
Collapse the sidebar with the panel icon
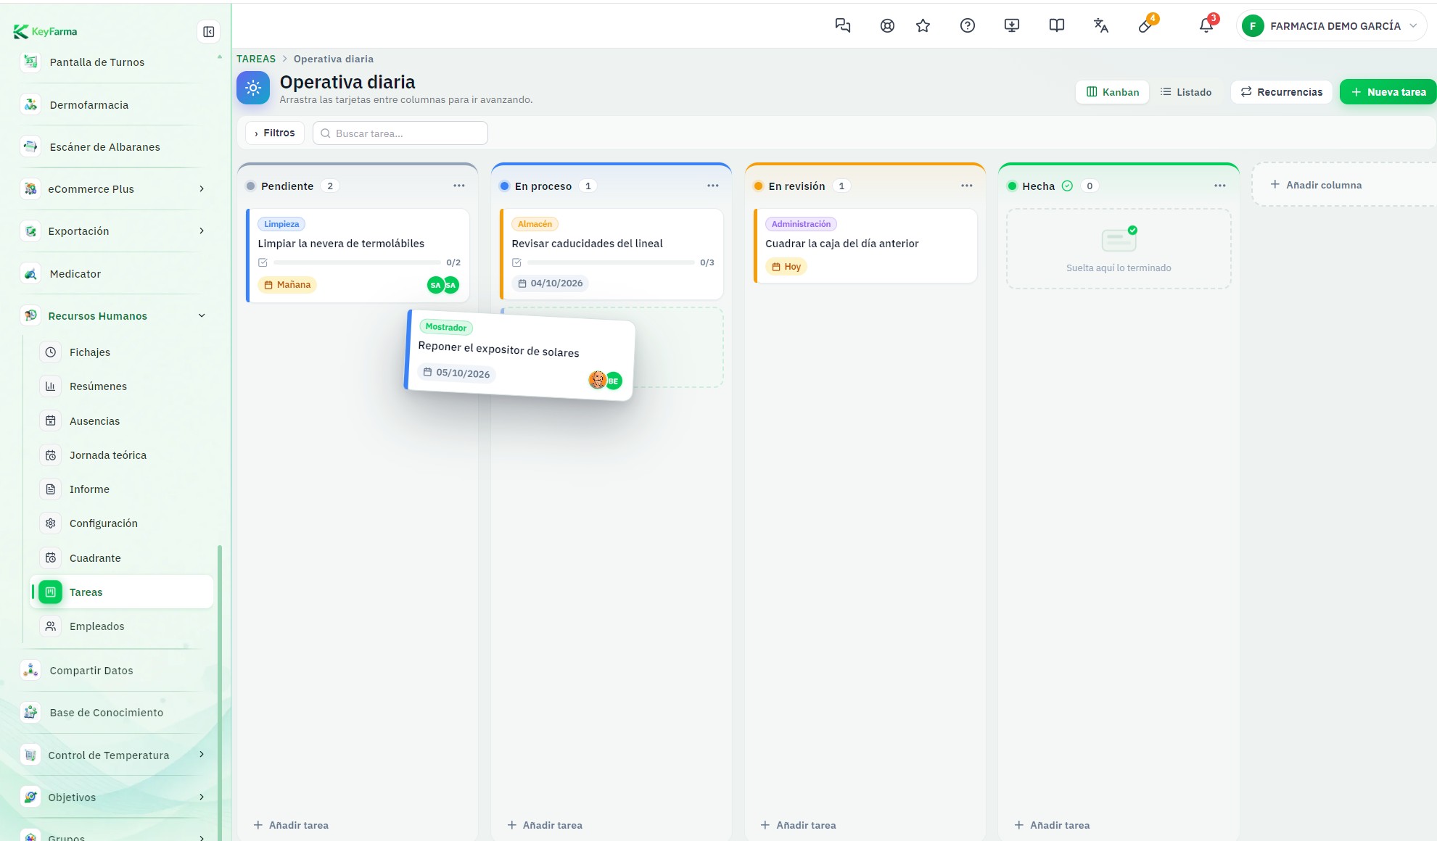pyautogui.click(x=208, y=32)
